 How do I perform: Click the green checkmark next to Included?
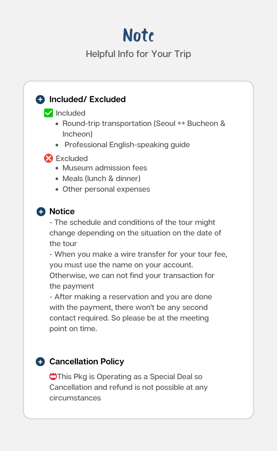48,113
